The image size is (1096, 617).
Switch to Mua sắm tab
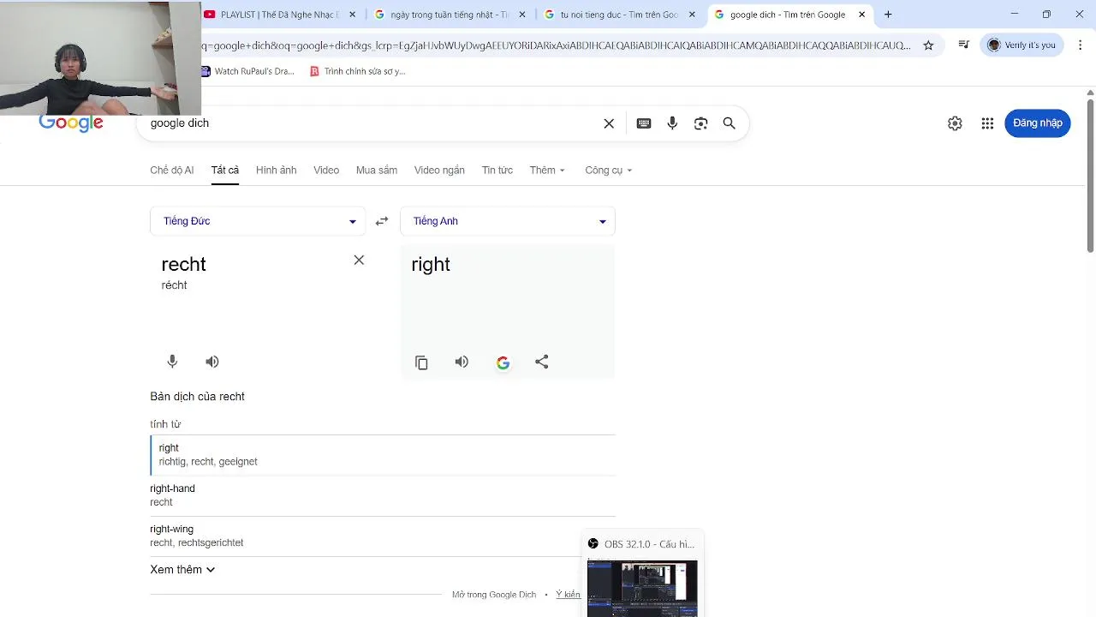(377, 171)
